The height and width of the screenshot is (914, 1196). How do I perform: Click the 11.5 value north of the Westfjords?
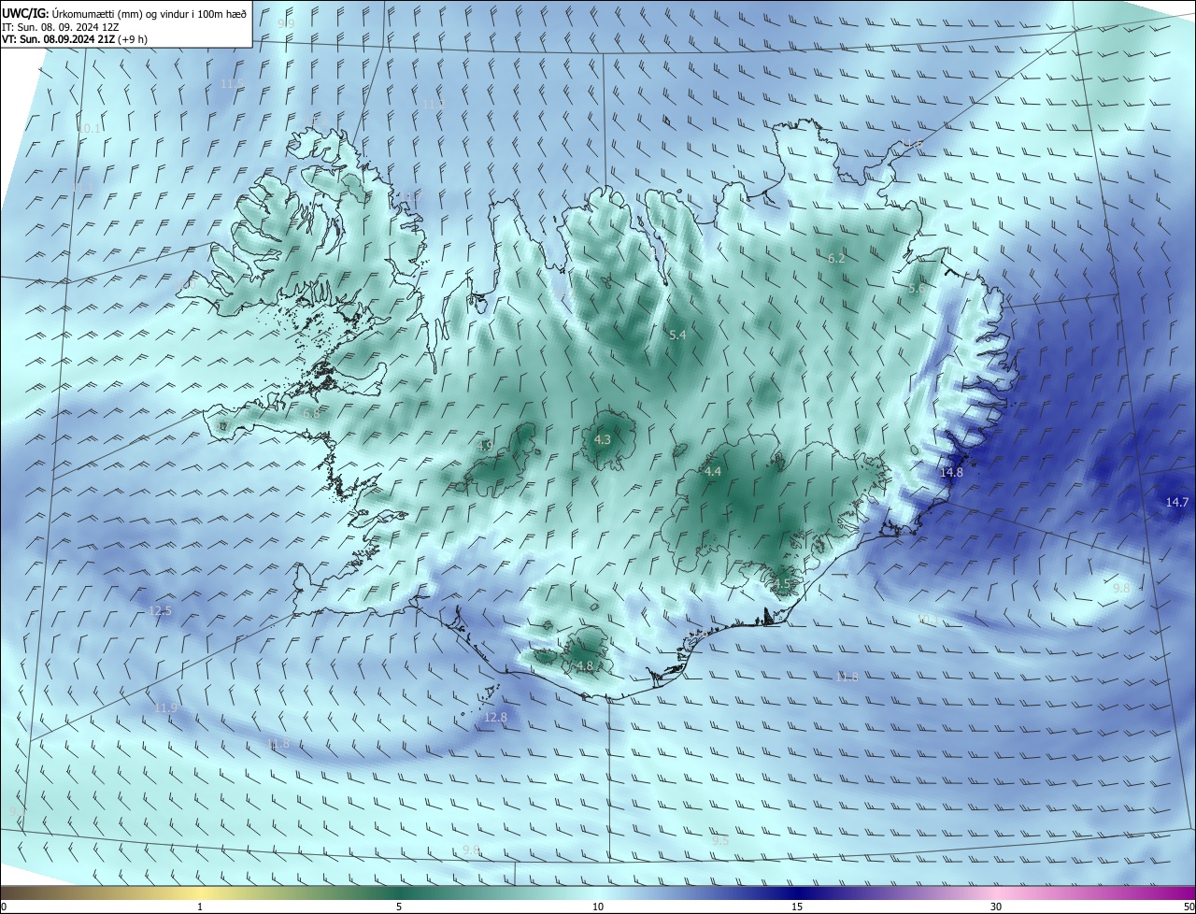click(232, 84)
